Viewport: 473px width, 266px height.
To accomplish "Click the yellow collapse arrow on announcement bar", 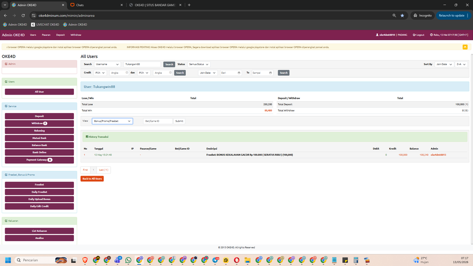I will pos(465,47).
